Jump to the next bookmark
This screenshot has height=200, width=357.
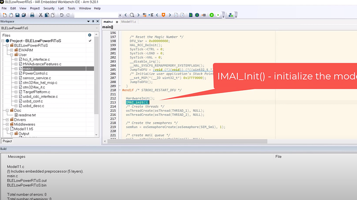click(170, 15)
